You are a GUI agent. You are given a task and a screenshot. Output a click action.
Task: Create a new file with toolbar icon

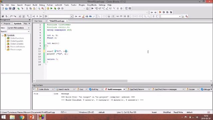click(x=3, y=8)
